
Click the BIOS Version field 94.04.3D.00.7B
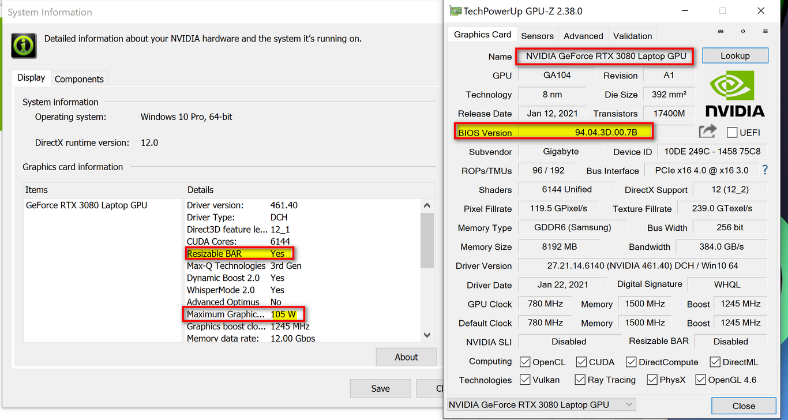pos(606,132)
